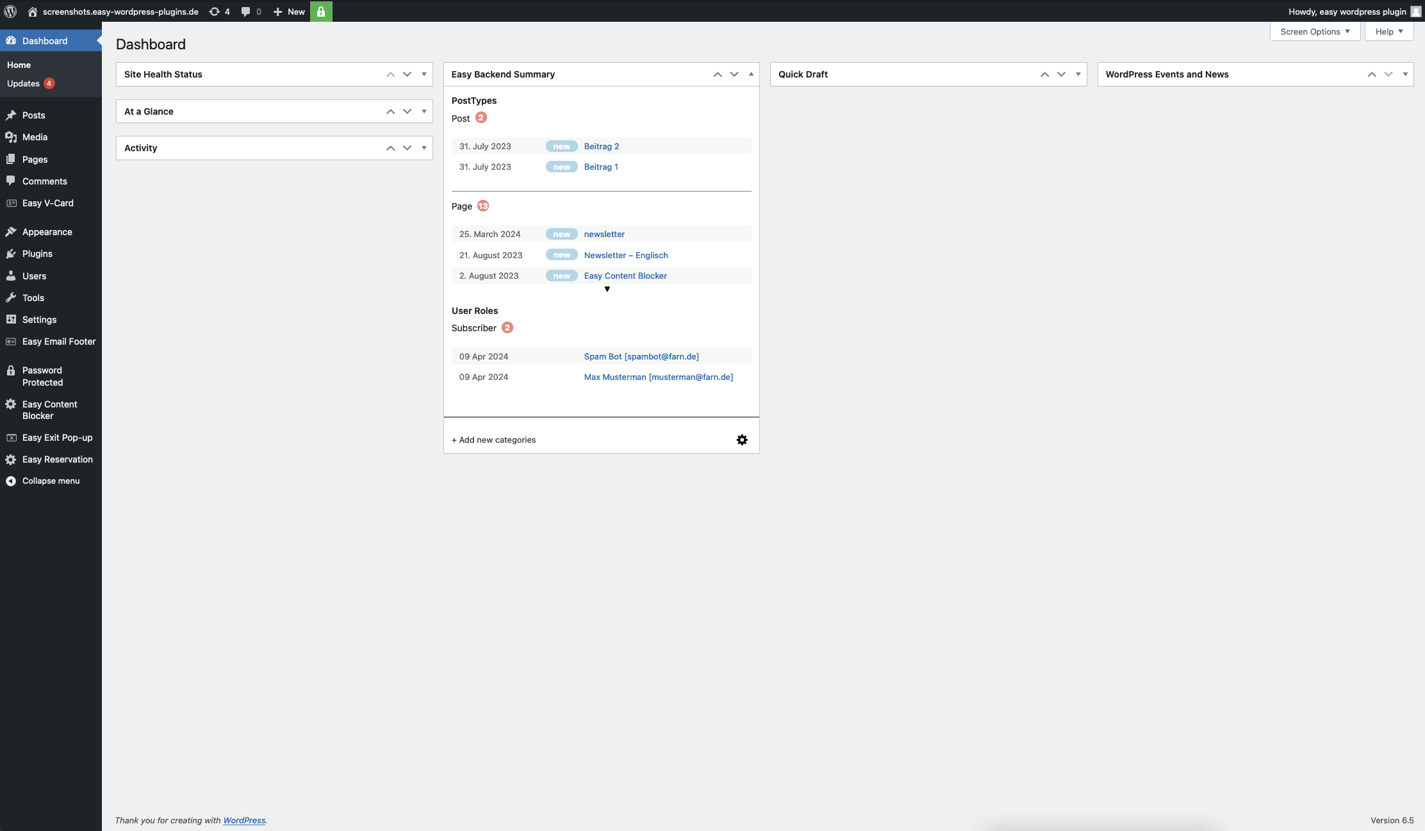Open the Posts menu label
This screenshot has height=831, width=1425.
pos(33,115)
